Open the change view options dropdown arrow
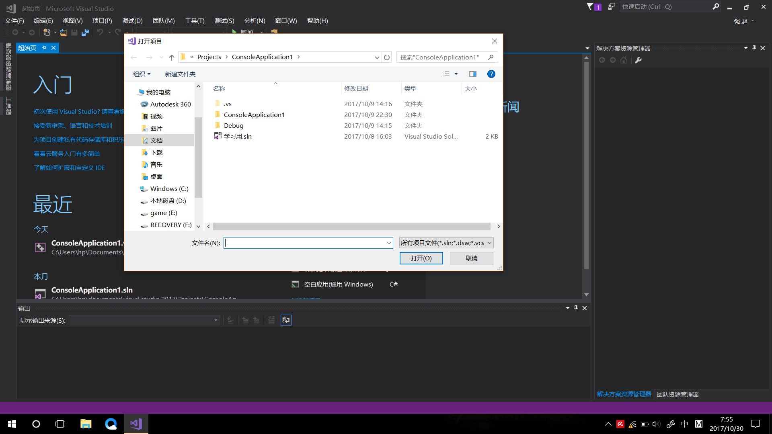 pos(456,74)
